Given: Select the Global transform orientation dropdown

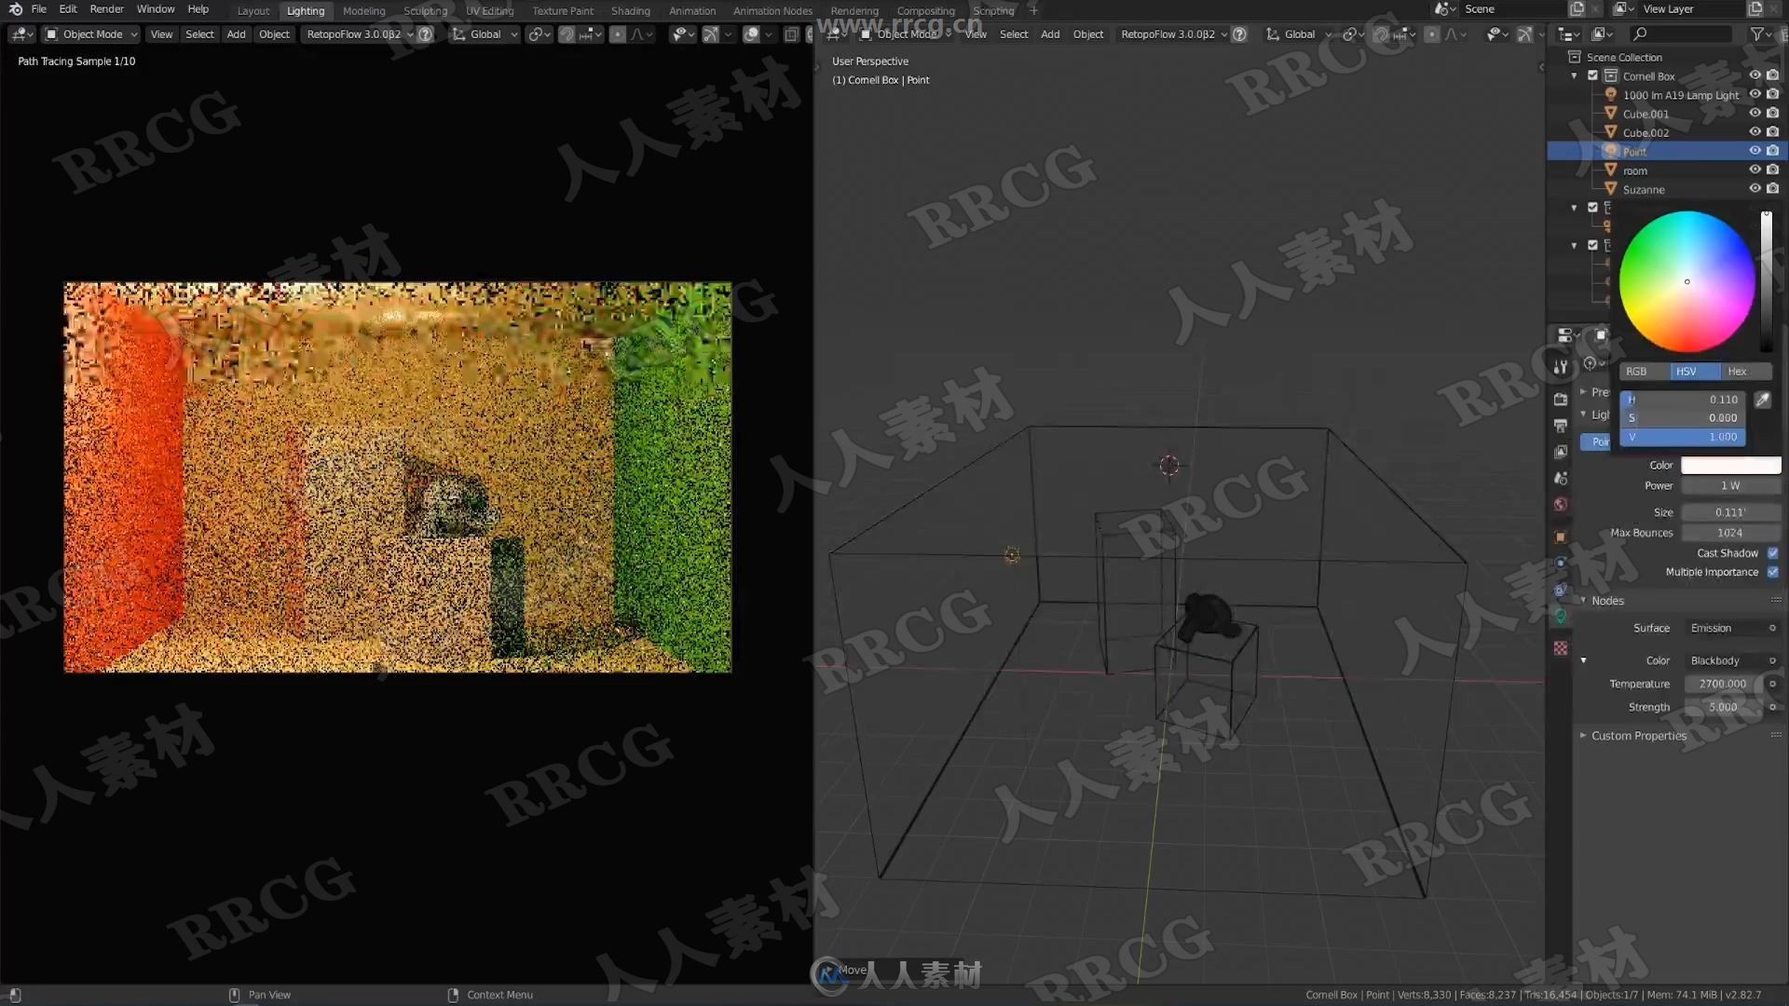Looking at the screenshot, I should coord(489,34).
